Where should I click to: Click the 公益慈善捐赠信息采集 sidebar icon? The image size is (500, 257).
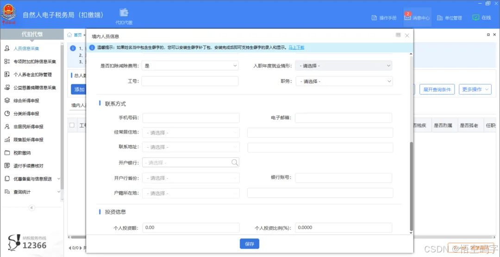coord(7,88)
